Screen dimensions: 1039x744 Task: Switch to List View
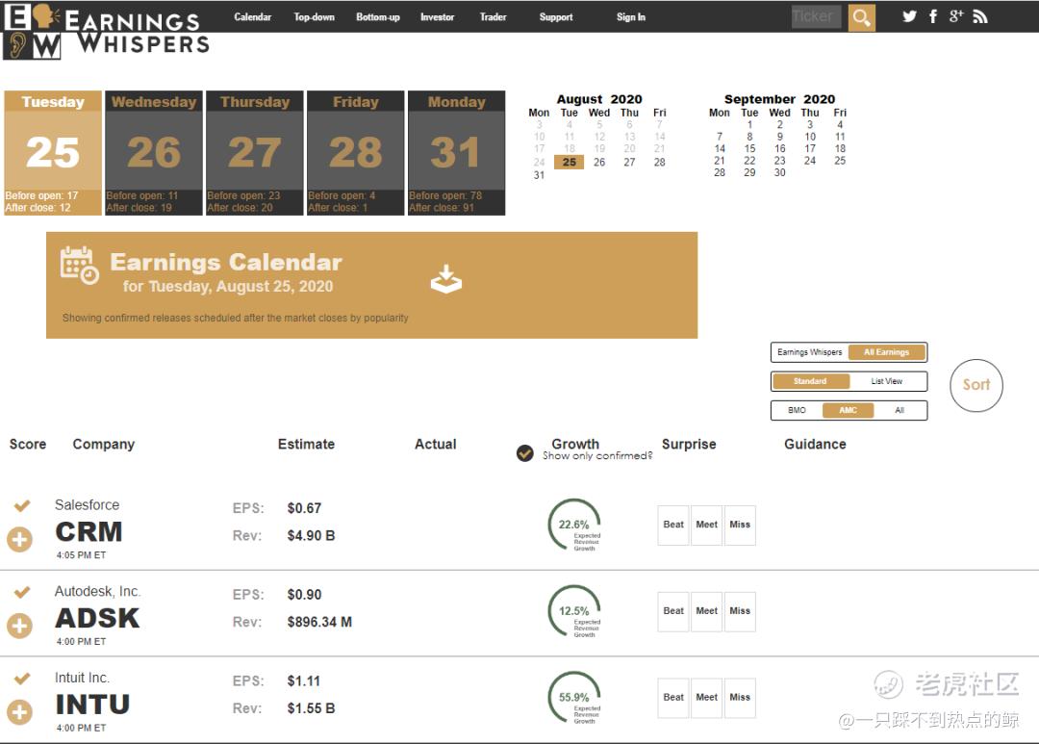[x=887, y=381]
